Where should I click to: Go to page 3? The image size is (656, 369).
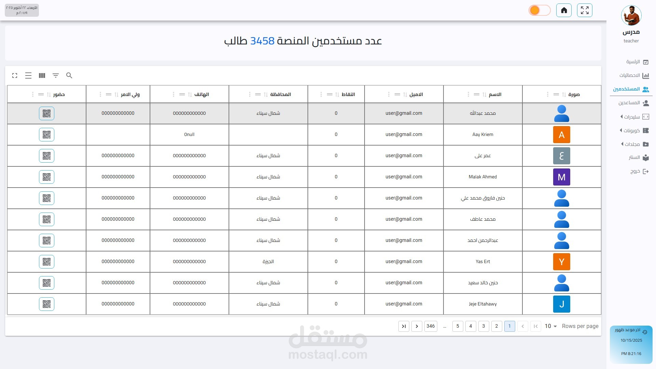coord(483,326)
